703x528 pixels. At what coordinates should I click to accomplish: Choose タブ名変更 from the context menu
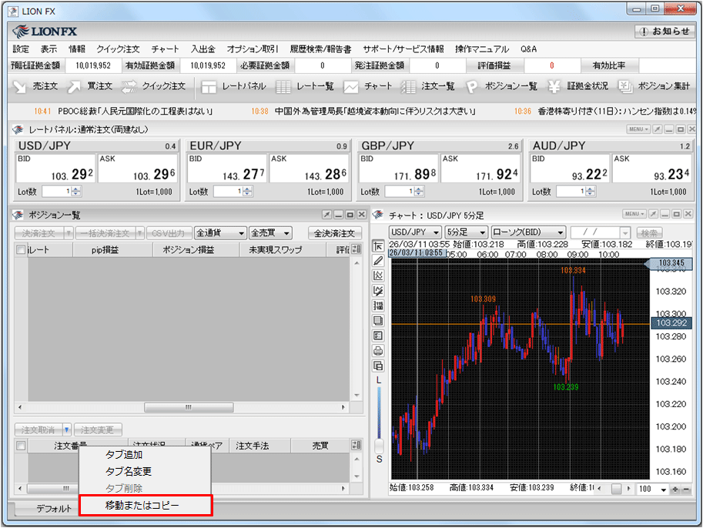point(145,471)
